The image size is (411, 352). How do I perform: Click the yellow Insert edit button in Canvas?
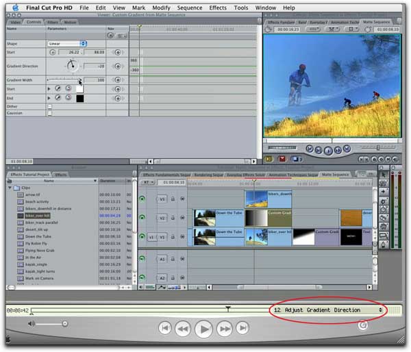(x=269, y=159)
